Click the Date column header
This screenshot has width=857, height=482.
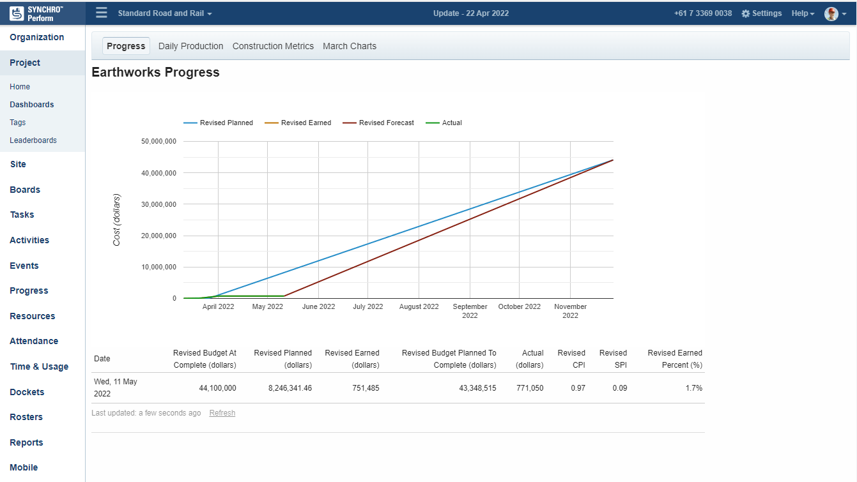[x=102, y=359]
